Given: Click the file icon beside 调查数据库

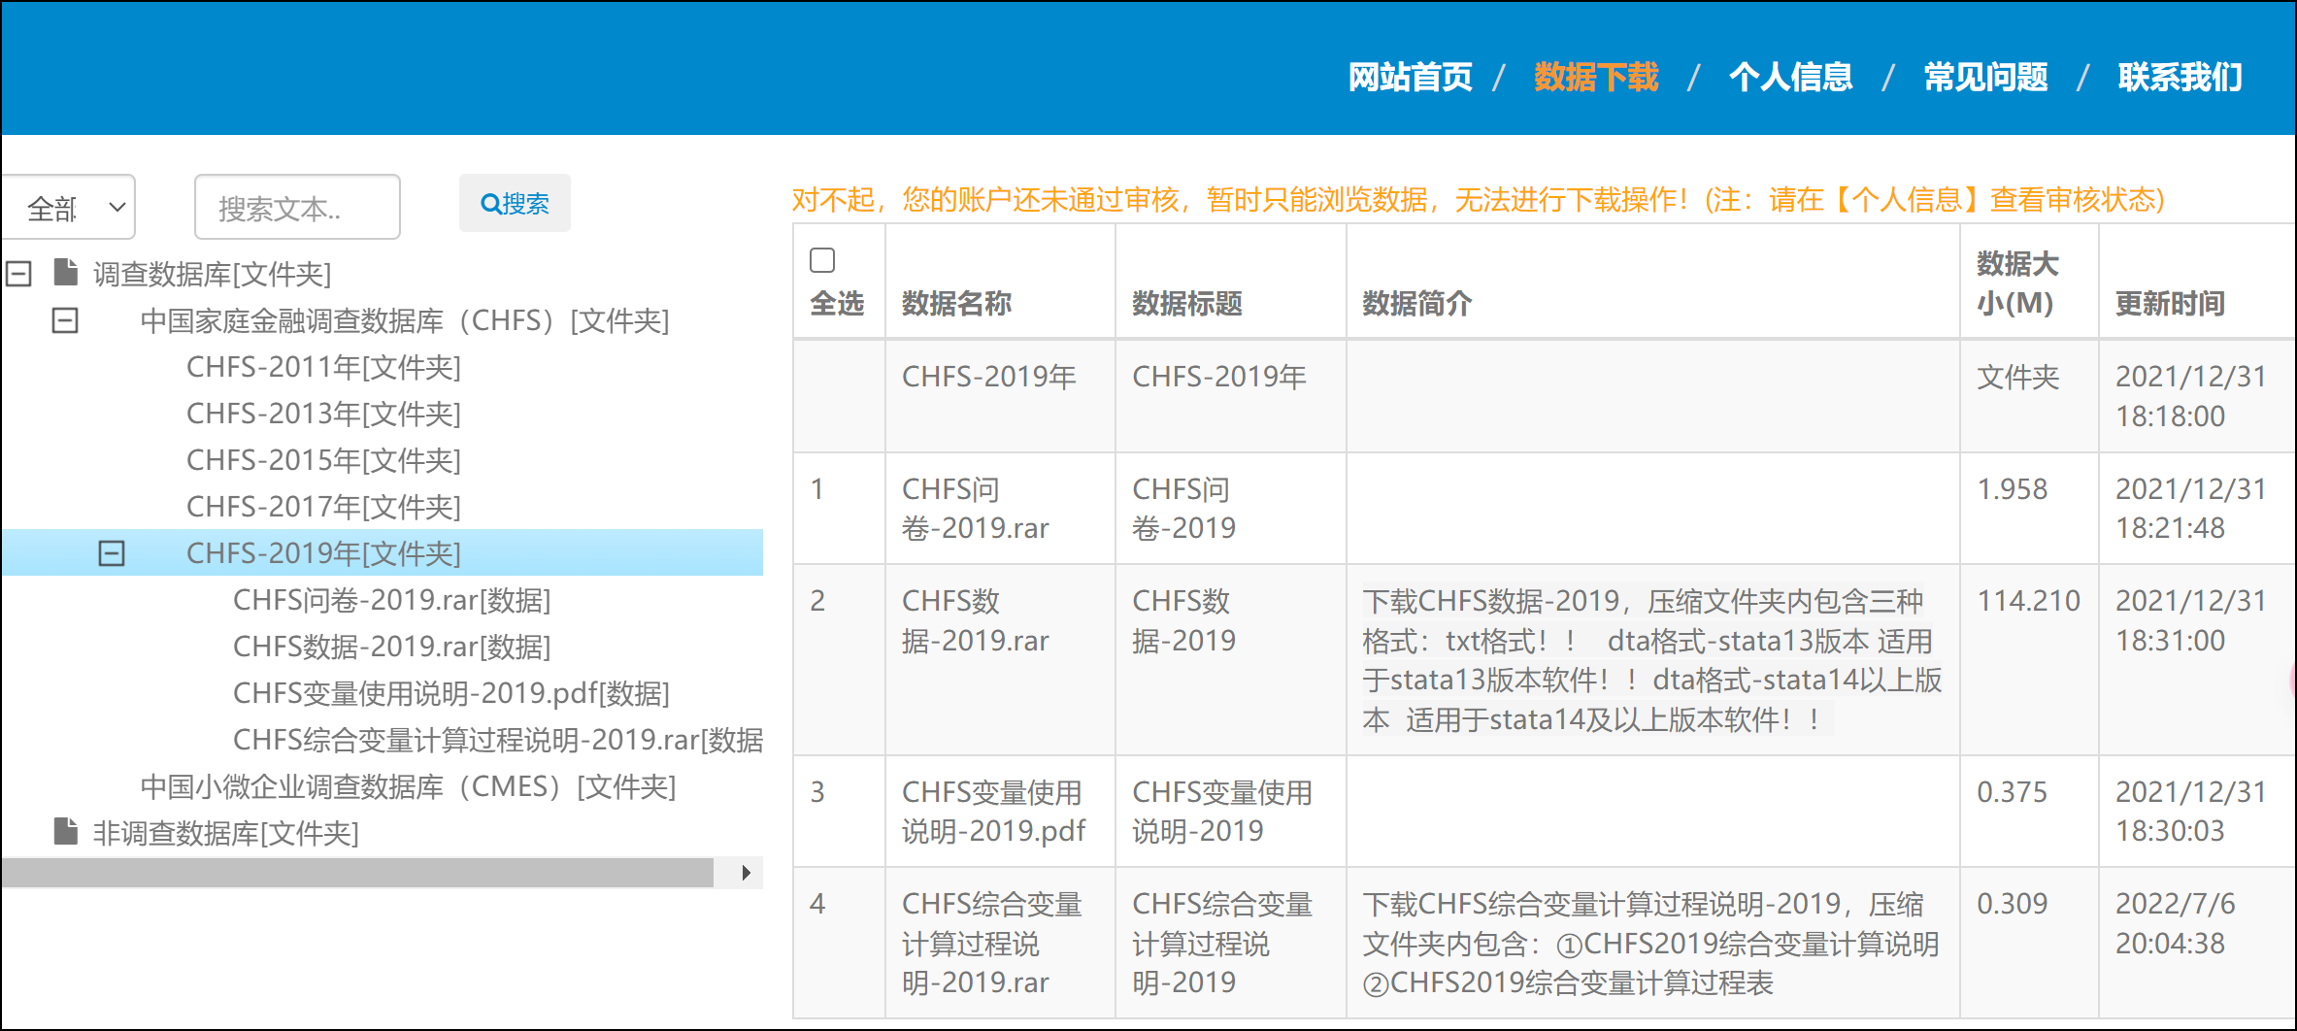Looking at the screenshot, I should 66,273.
